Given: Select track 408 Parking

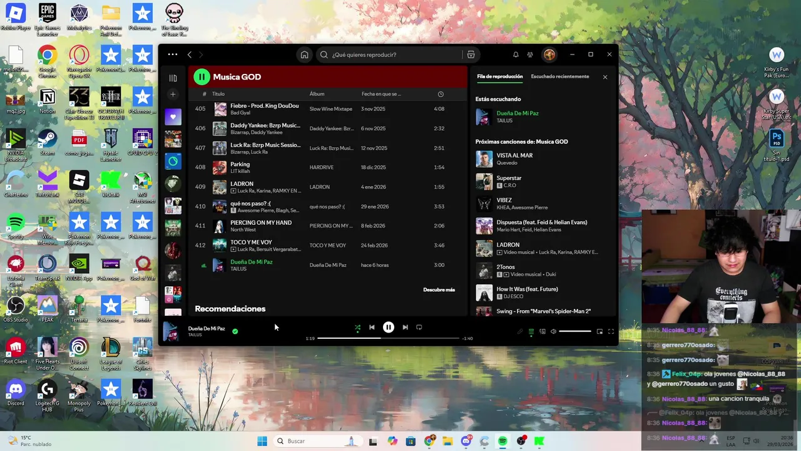Looking at the screenshot, I should pos(328,167).
